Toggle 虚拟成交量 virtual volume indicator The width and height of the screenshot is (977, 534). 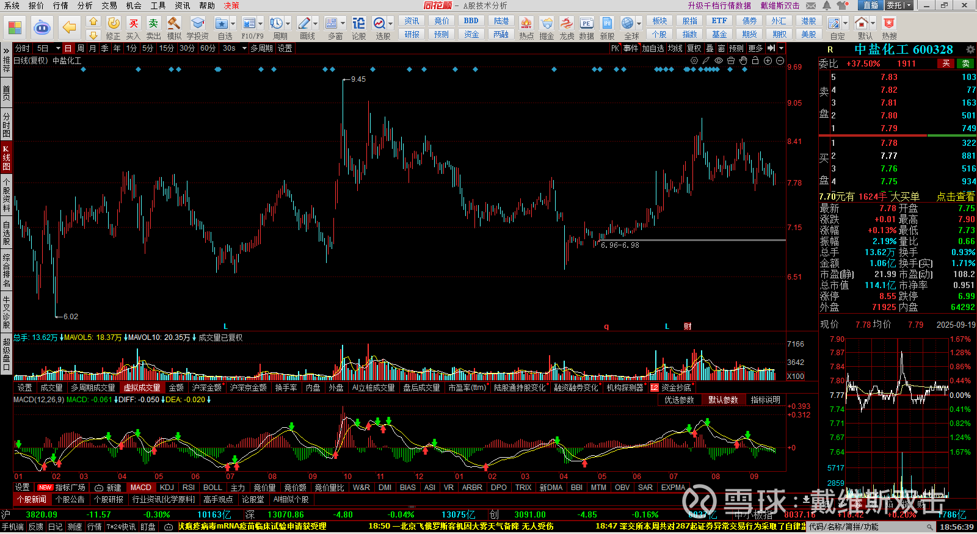(142, 388)
